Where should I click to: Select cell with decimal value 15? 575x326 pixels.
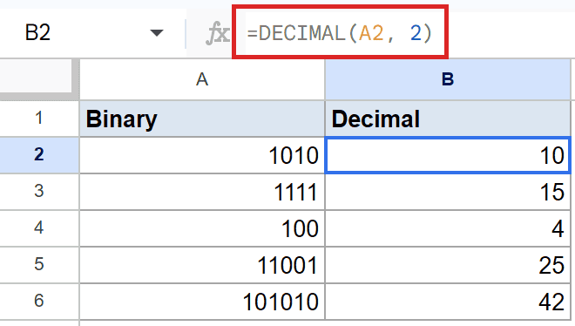tap(448, 192)
